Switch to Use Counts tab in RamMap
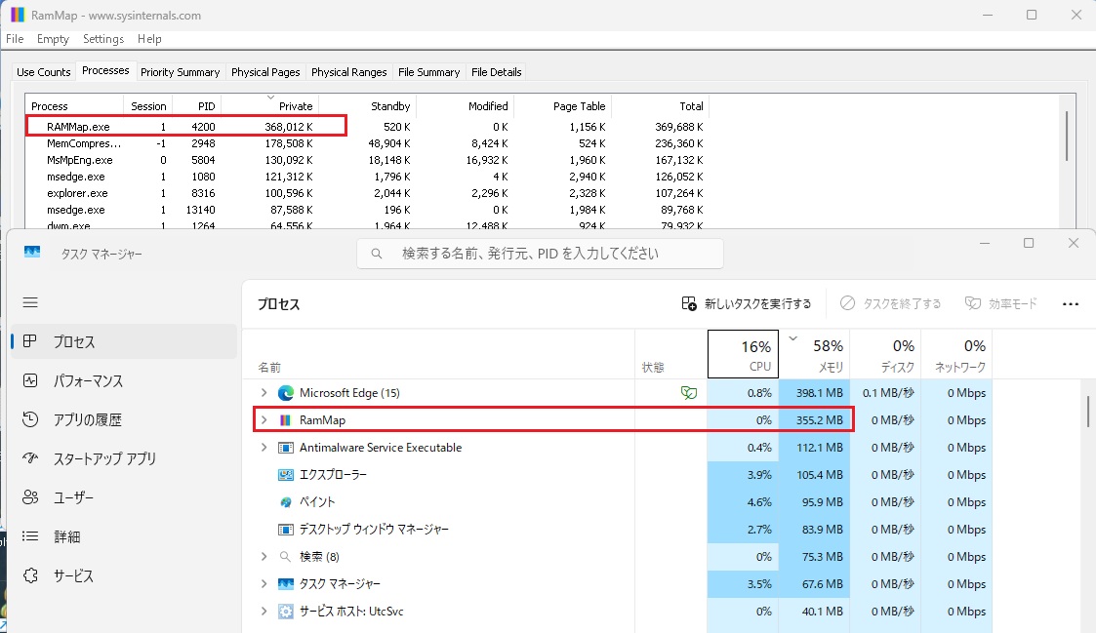The width and height of the screenshot is (1096, 633). coord(43,72)
